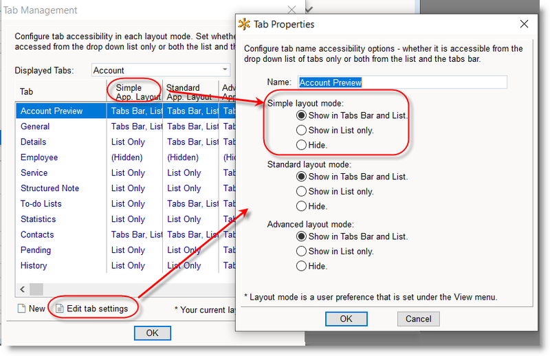Choose Show in List only for Advanced layout
Screen dimensions: 550x356
[301, 251]
